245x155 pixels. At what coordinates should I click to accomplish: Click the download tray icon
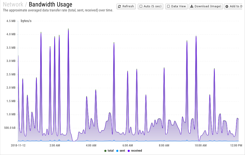(x=192, y=6)
